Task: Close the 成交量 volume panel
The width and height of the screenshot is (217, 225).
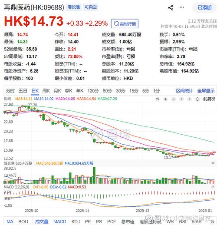Action: point(213,163)
